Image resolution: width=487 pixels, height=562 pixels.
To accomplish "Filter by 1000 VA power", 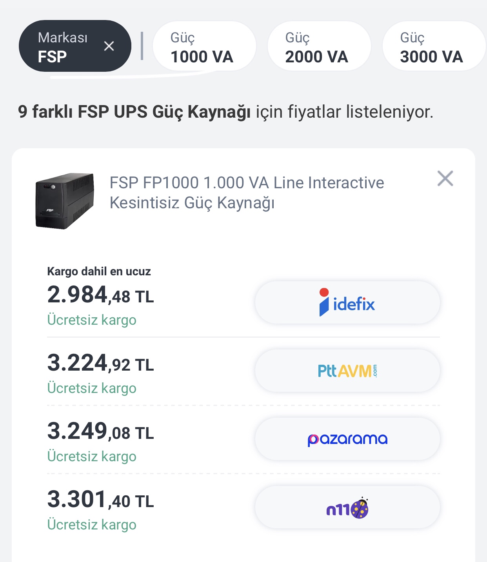I will [204, 46].
